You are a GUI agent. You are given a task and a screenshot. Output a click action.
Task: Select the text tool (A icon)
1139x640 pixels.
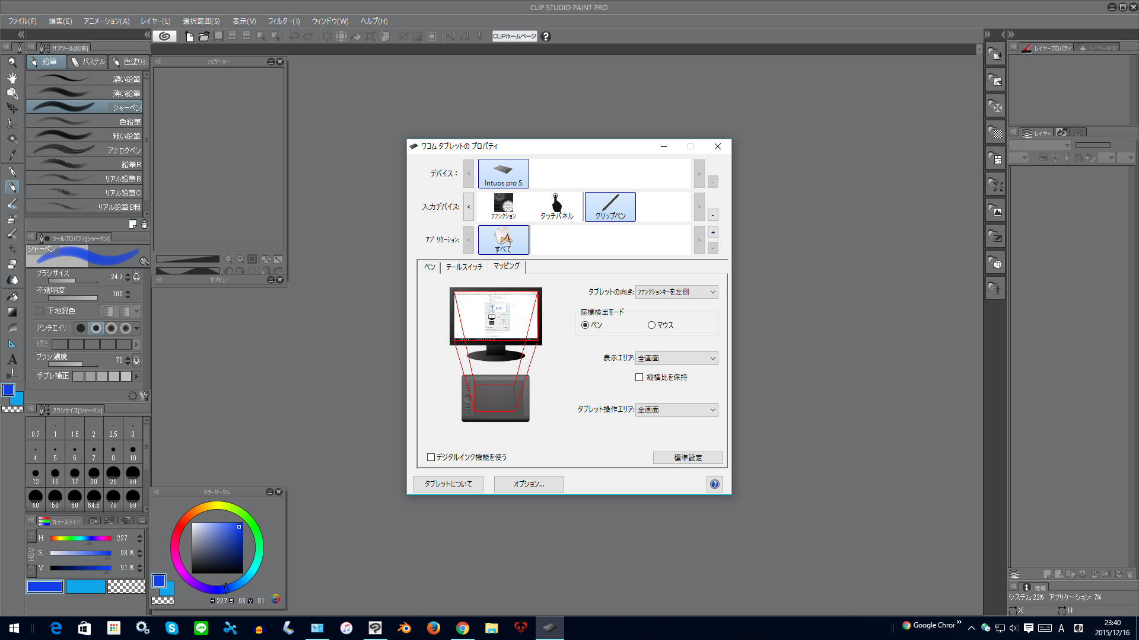tap(12, 359)
